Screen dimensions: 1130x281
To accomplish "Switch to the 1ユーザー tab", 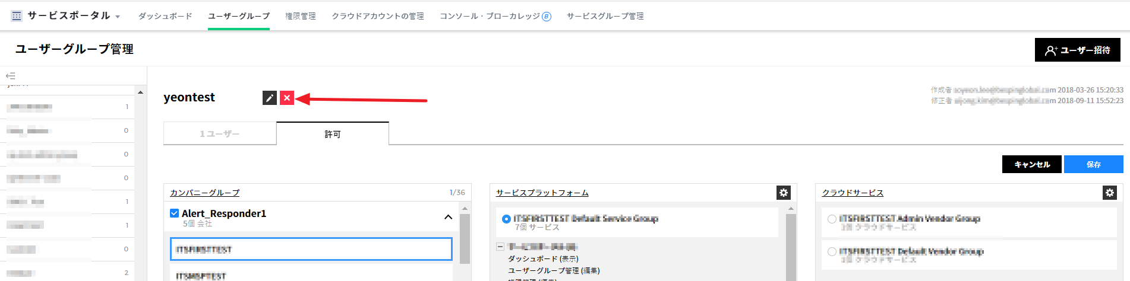I will click(220, 134).
